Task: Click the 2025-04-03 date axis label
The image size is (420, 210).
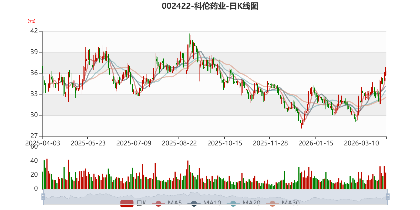Action: click(43, 143)
